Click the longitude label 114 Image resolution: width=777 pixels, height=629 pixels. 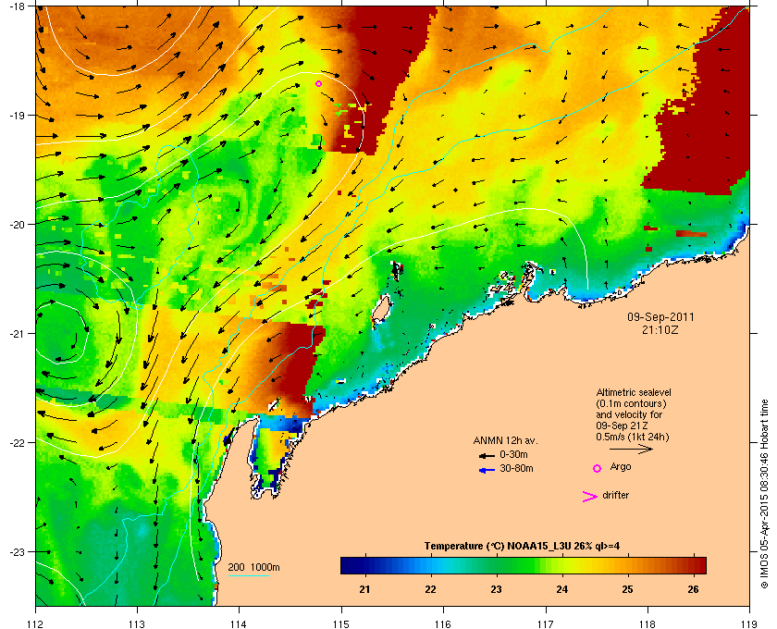239,624
